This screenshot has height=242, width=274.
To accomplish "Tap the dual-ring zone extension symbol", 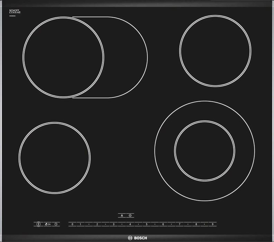I will click(130, 215).
